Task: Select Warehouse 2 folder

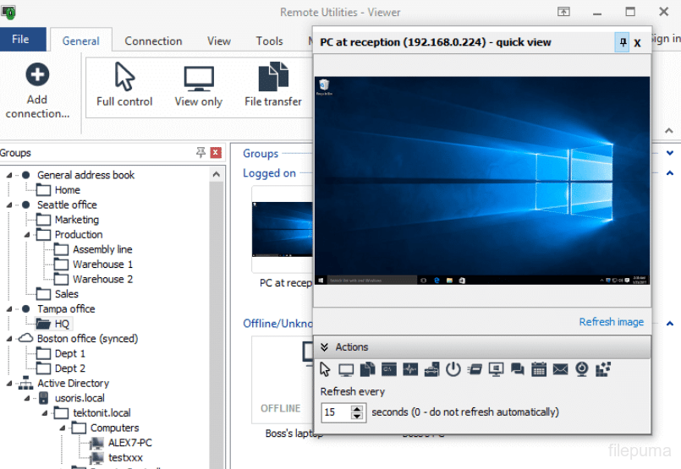Action: pyautogui.click(x=102, y=279)
